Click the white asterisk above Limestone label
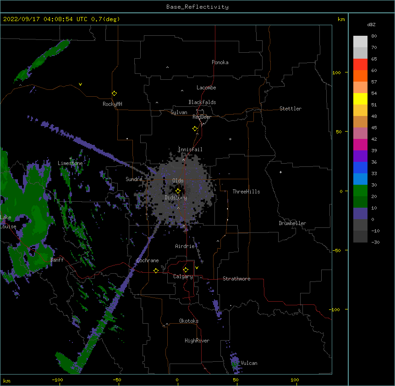The image size is (395, 386). tap(71, 159)
